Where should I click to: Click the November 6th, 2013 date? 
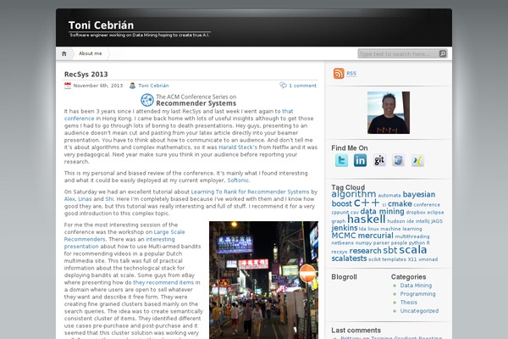(x=98, y=86)
